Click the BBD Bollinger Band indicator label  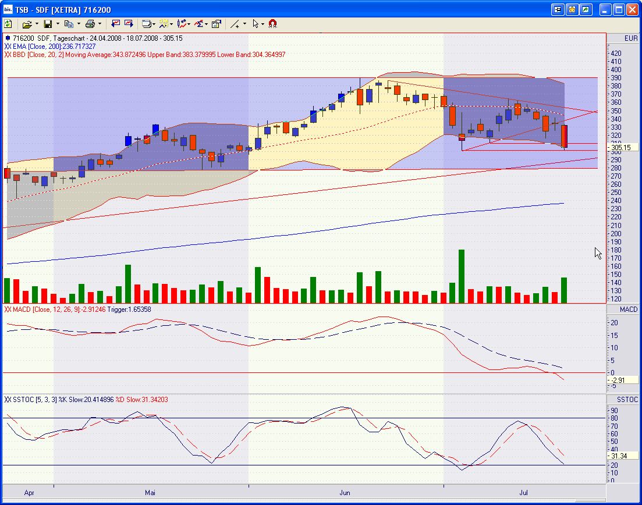145,55
